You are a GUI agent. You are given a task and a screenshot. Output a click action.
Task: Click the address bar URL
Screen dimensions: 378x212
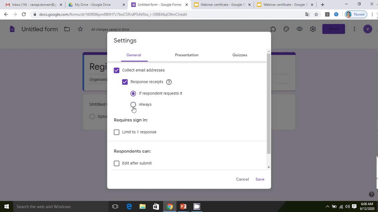[x=113, y=14]
